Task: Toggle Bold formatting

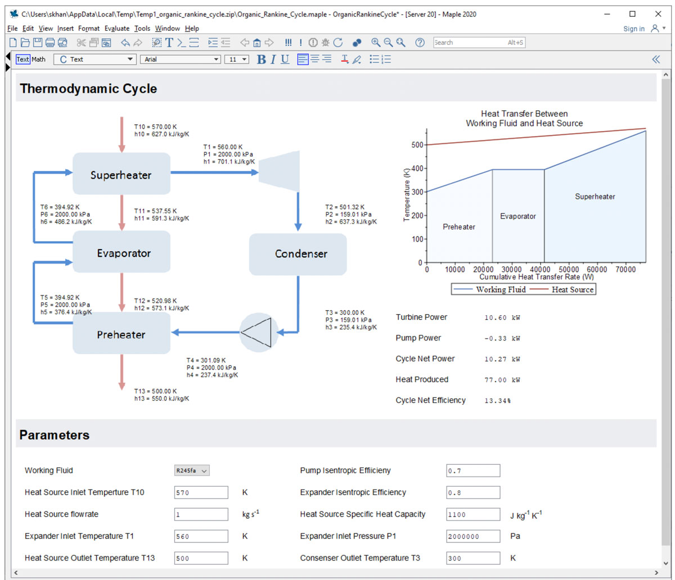Action: click(261, 59)
